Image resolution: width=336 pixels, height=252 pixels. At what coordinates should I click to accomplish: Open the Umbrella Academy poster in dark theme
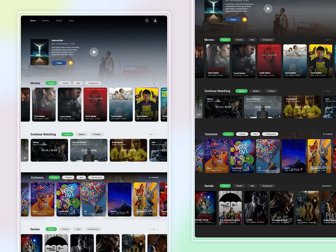point(230,208)
